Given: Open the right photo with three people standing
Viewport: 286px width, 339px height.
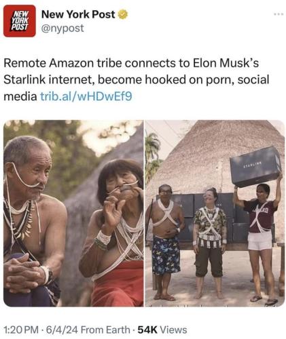Looking at the screenshot, I should tap(215, 214).
